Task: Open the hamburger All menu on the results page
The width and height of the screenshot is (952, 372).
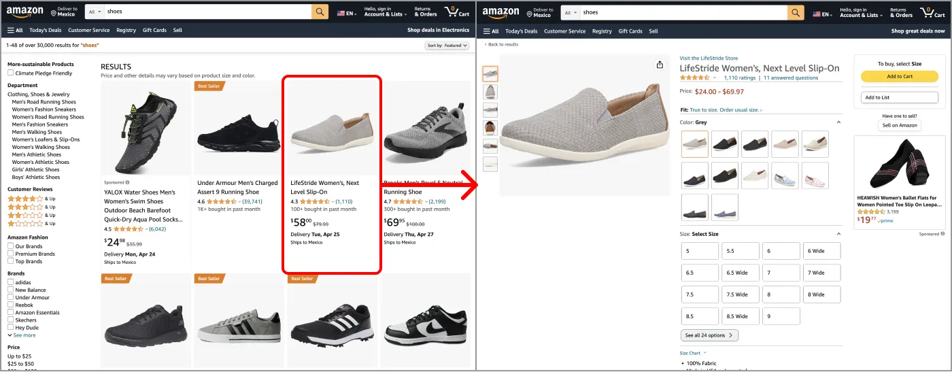Action: [x=15, y=31]
